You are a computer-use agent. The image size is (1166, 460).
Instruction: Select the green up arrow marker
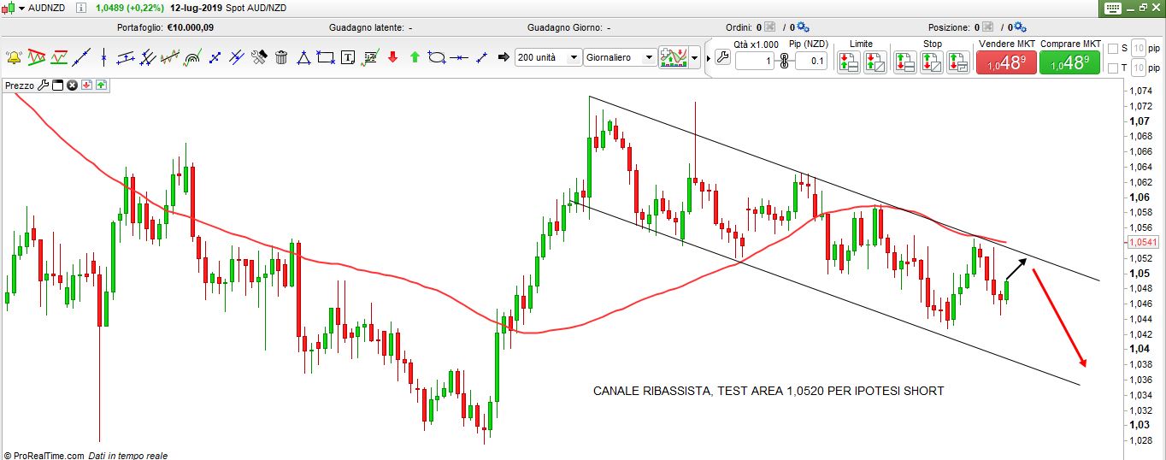click(415, 57)
